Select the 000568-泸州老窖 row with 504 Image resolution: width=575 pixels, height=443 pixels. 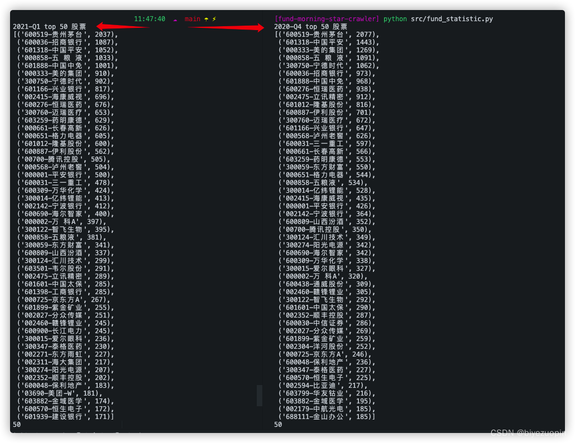tap(66, 167)
